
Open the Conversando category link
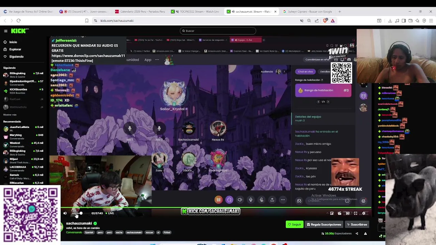74,232
